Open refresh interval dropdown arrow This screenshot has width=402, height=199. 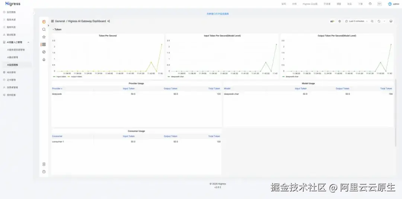[384, 21]
